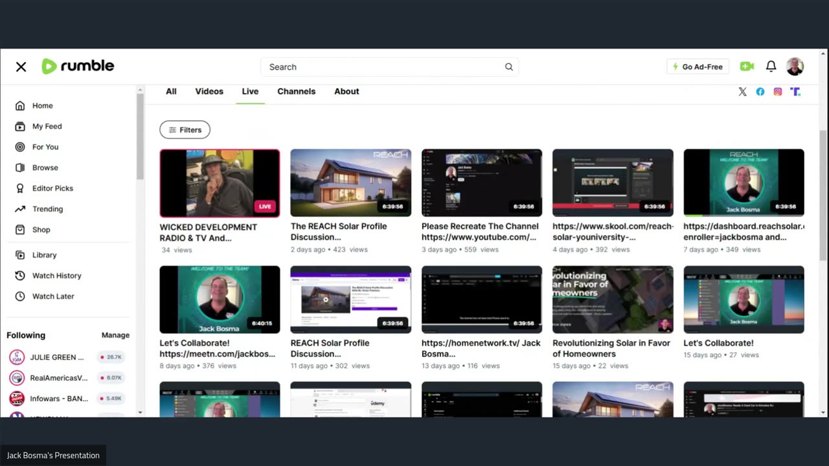
Task: Click the Watch Later clock icon
Action: point(20,296)
